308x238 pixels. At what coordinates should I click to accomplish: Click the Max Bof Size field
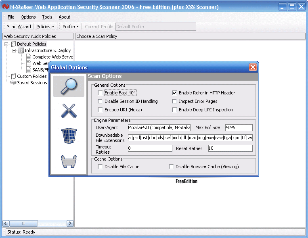[239, 127]
